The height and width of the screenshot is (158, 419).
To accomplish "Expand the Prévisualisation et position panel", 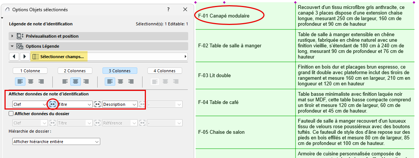I will pos(13,36).
